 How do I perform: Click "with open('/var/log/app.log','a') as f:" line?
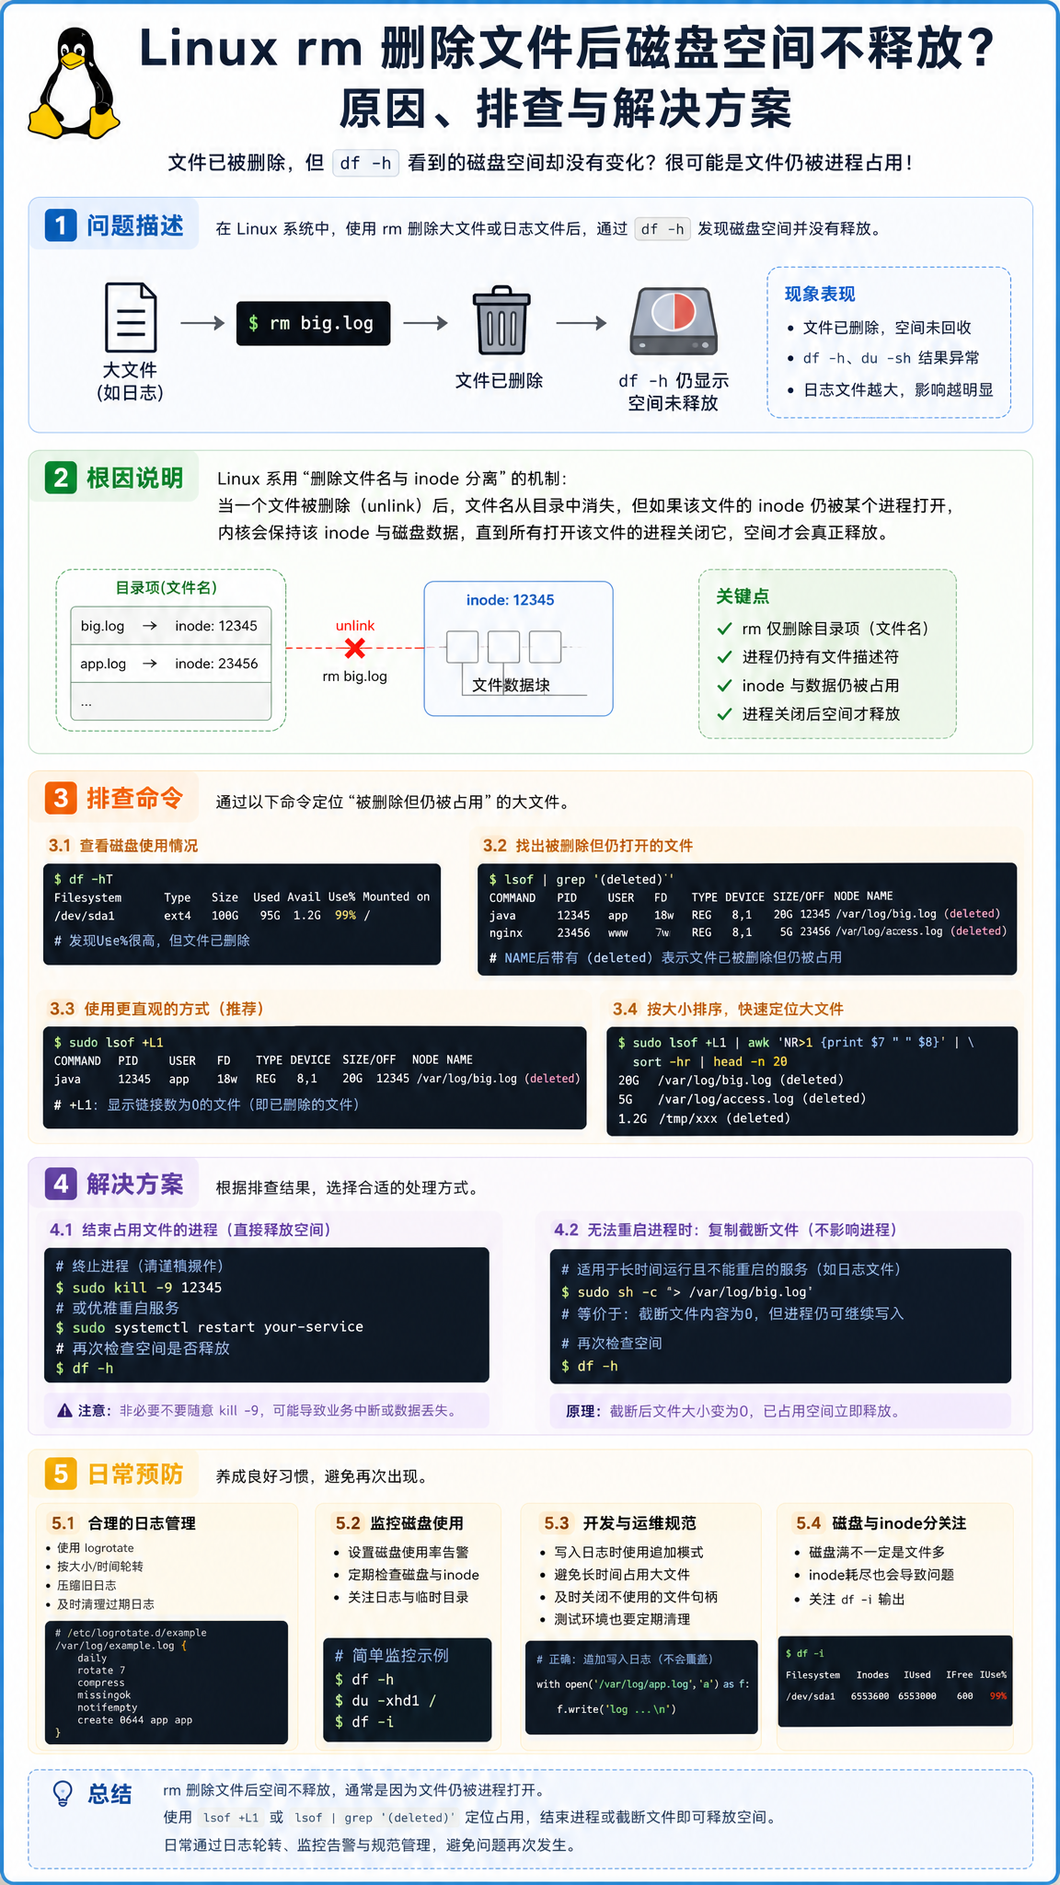pos(643,1684)
